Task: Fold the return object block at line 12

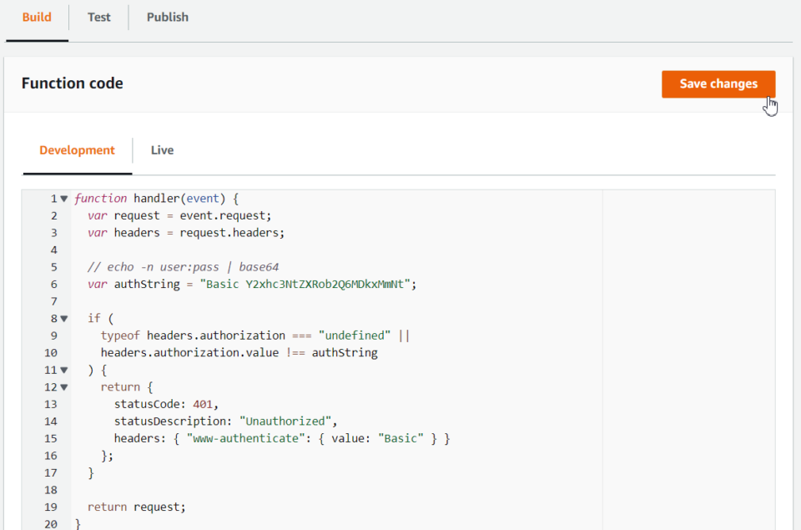Action: point(63,386)
